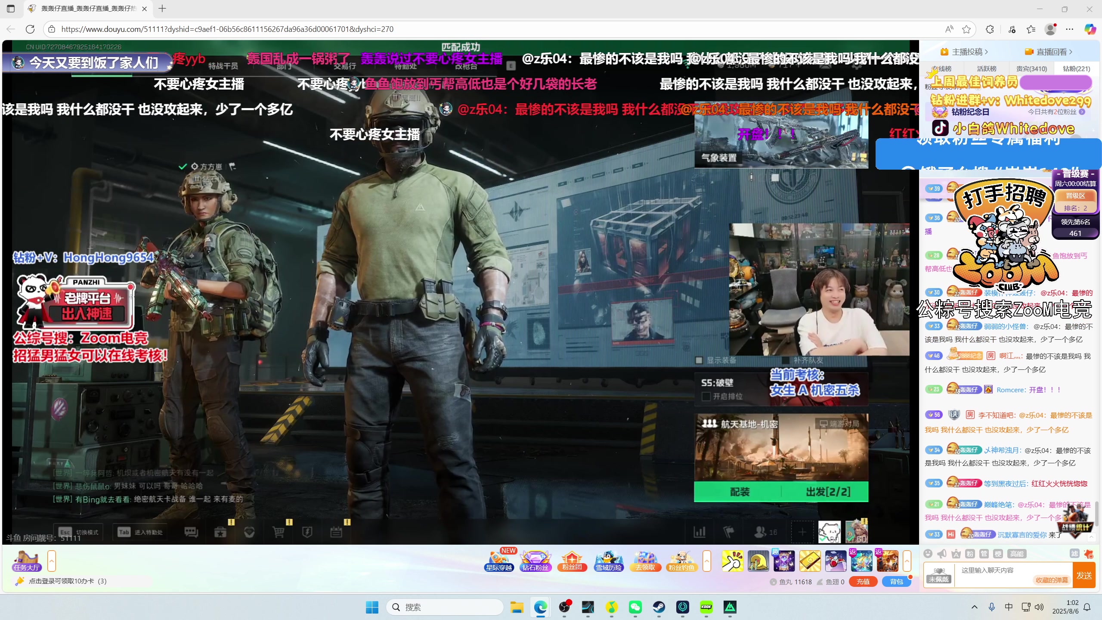1102x620 pixels.
Task: Open a new browser tab
Action: pos(162,9)
